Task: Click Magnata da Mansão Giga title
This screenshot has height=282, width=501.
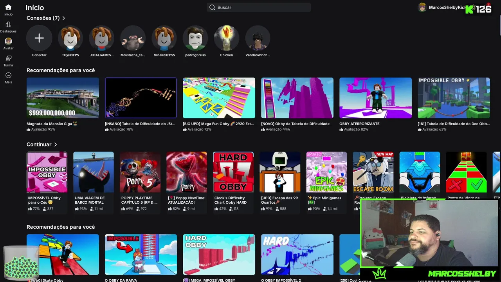Action: [52, 124]
